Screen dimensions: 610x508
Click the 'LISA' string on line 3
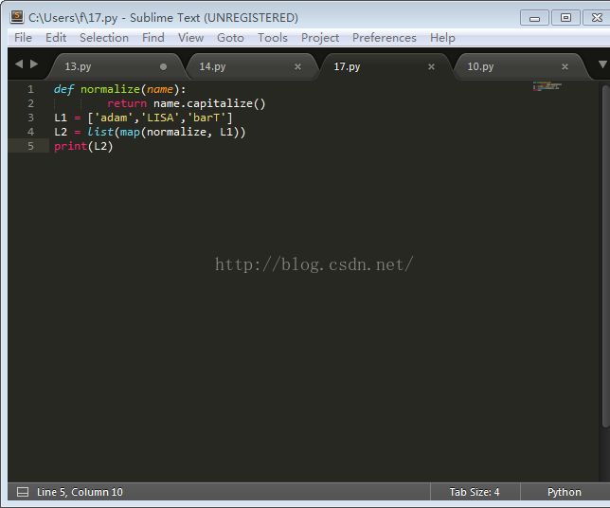(x=160, y=118)
